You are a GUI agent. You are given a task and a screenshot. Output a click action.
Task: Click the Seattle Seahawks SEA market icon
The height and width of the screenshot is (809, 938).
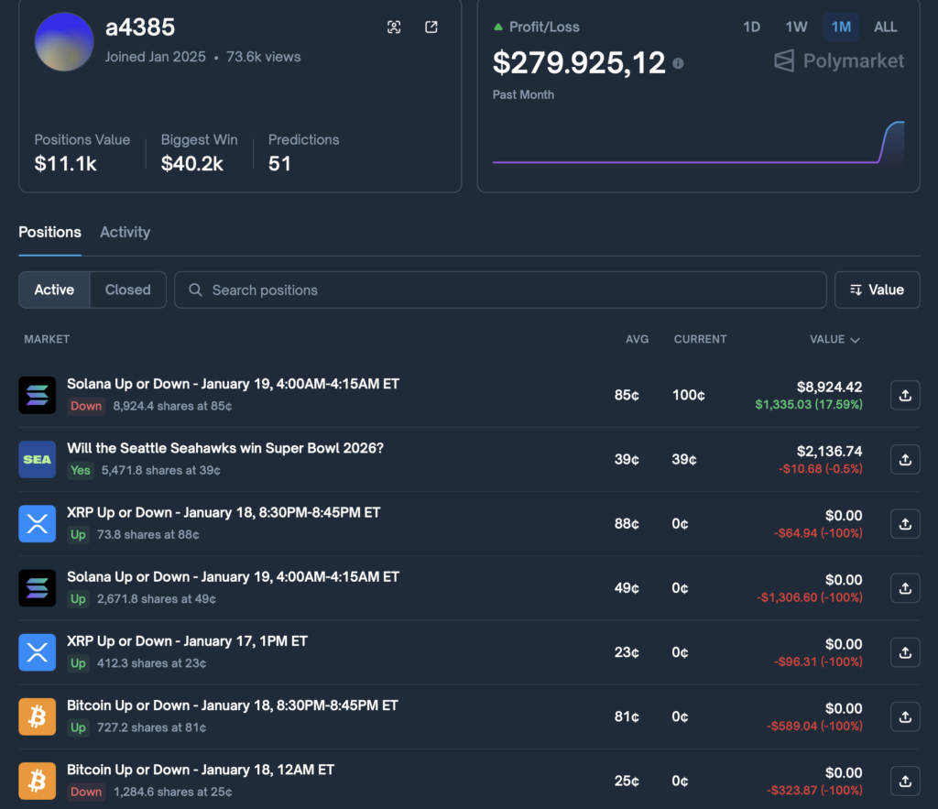point(38,460)
